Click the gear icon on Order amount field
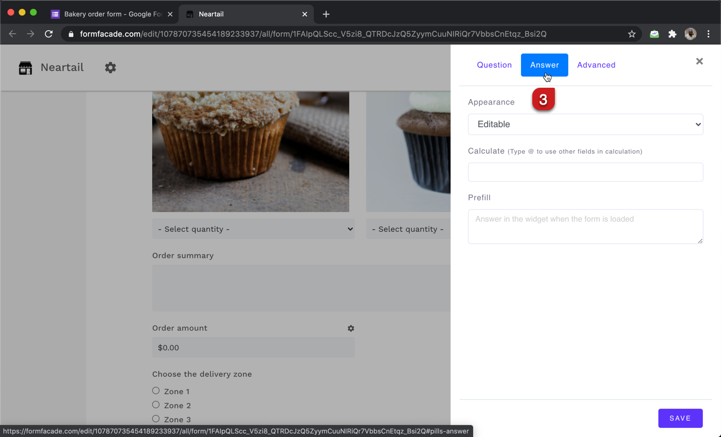The width and height of the screenshot is (721, 437). point(351,328)
